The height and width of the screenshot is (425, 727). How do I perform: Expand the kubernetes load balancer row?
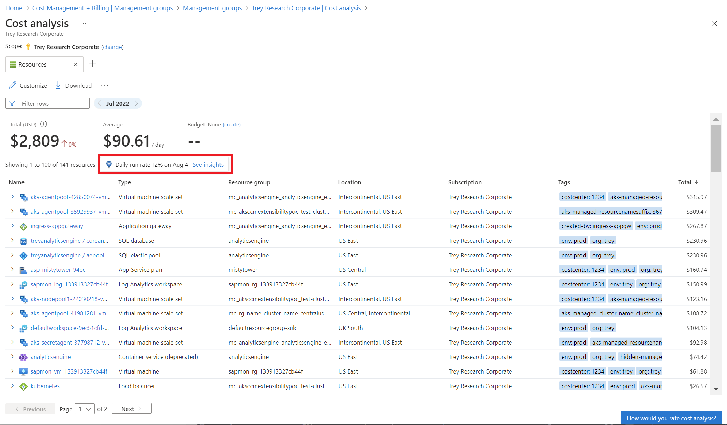tap(12, 386)
